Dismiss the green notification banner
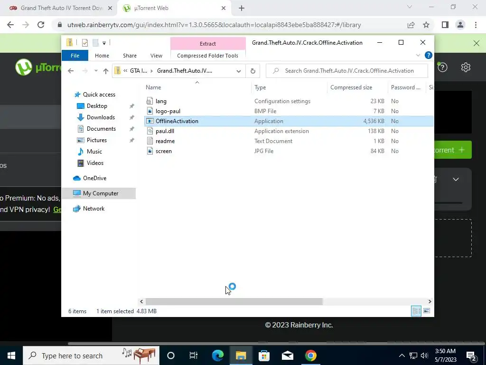 tap(477, 43)
